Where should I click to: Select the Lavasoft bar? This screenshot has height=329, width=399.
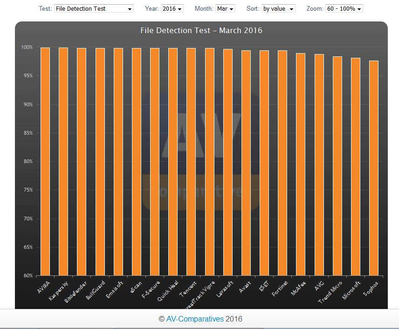point(228,162)
